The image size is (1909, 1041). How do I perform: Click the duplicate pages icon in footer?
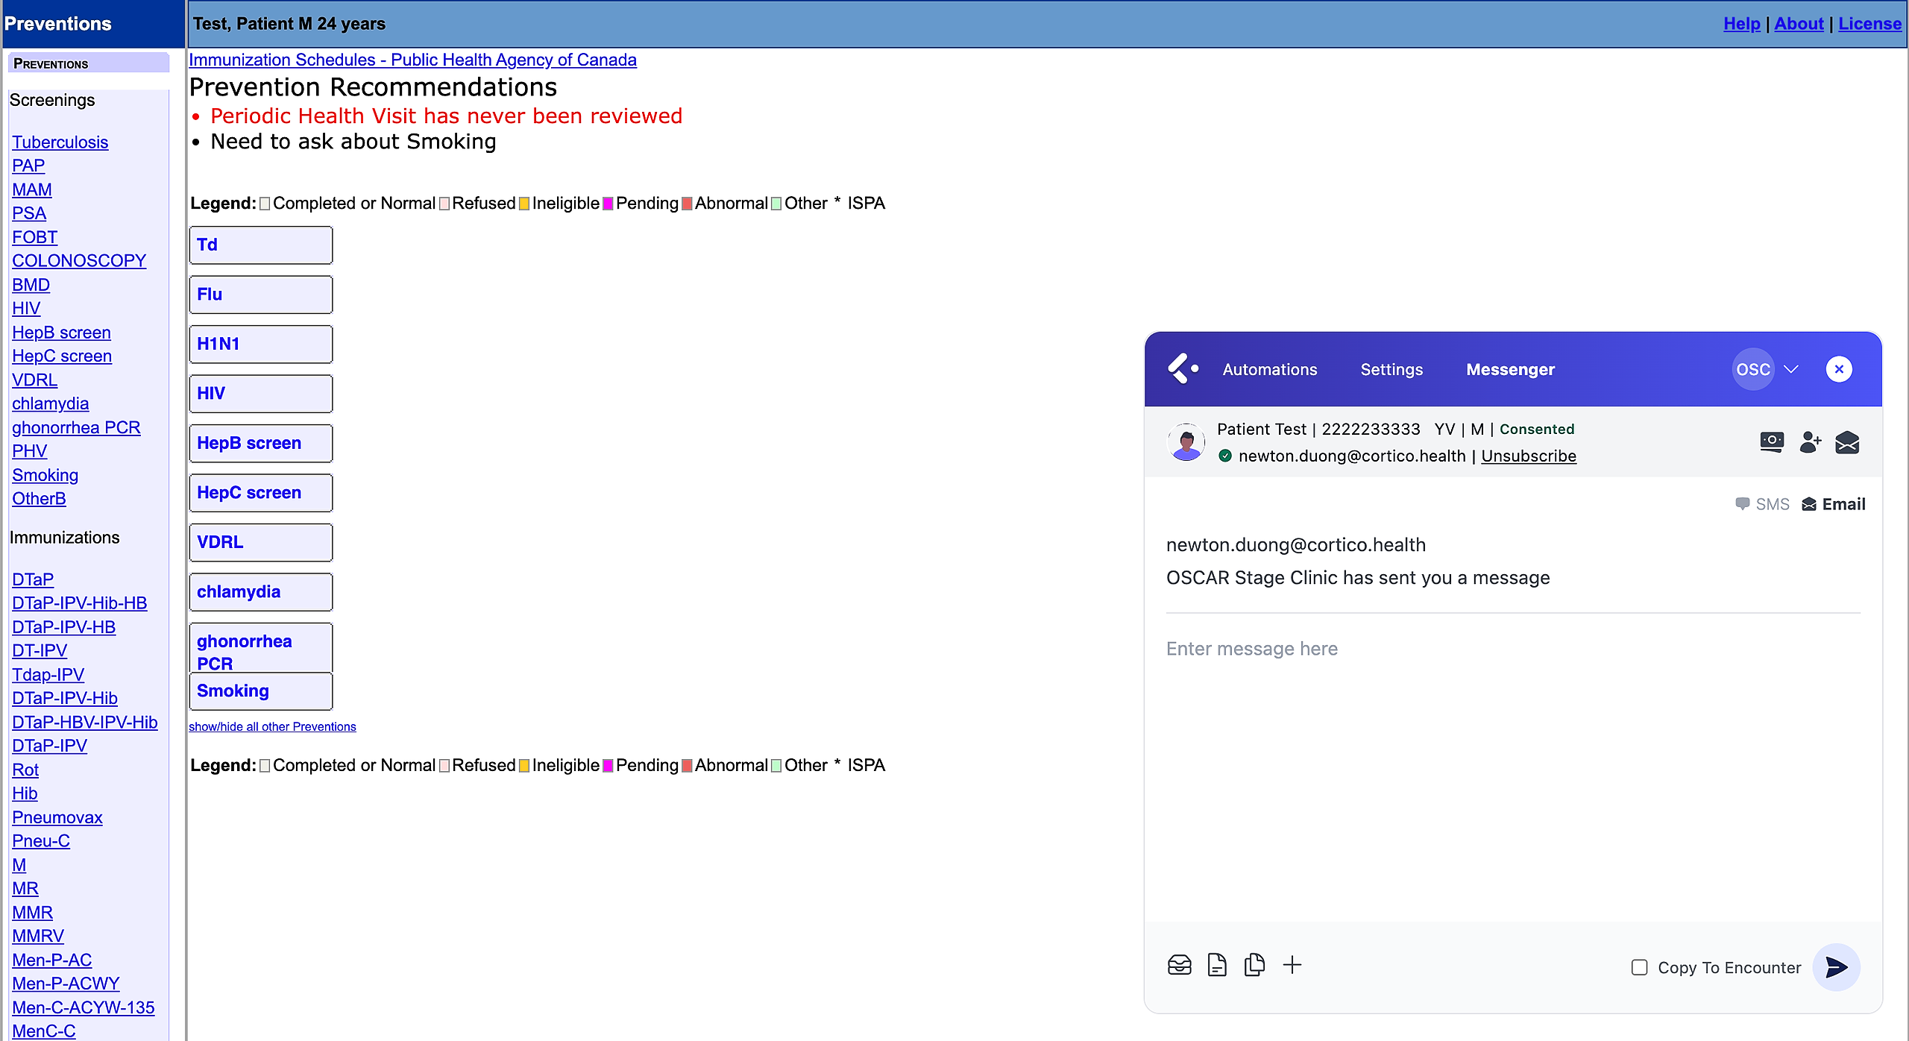pyautogui.click(x=1254, y=965)
